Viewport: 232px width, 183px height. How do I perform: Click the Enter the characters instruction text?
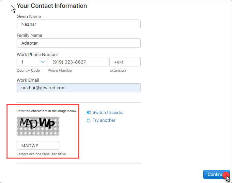point(47,111)
